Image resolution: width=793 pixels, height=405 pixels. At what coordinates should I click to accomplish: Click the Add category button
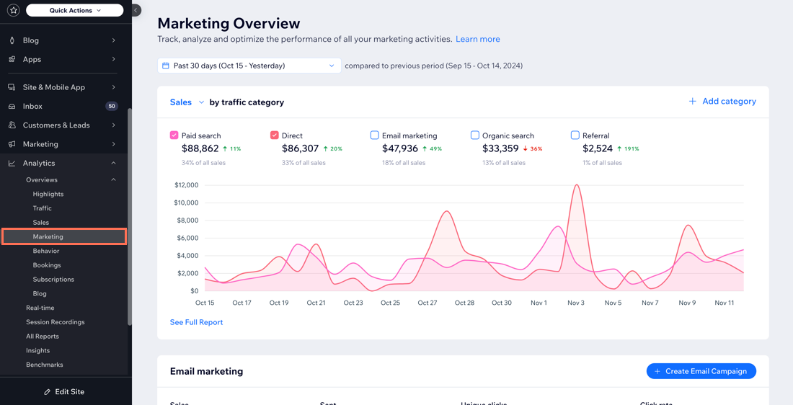coord(722,102)
